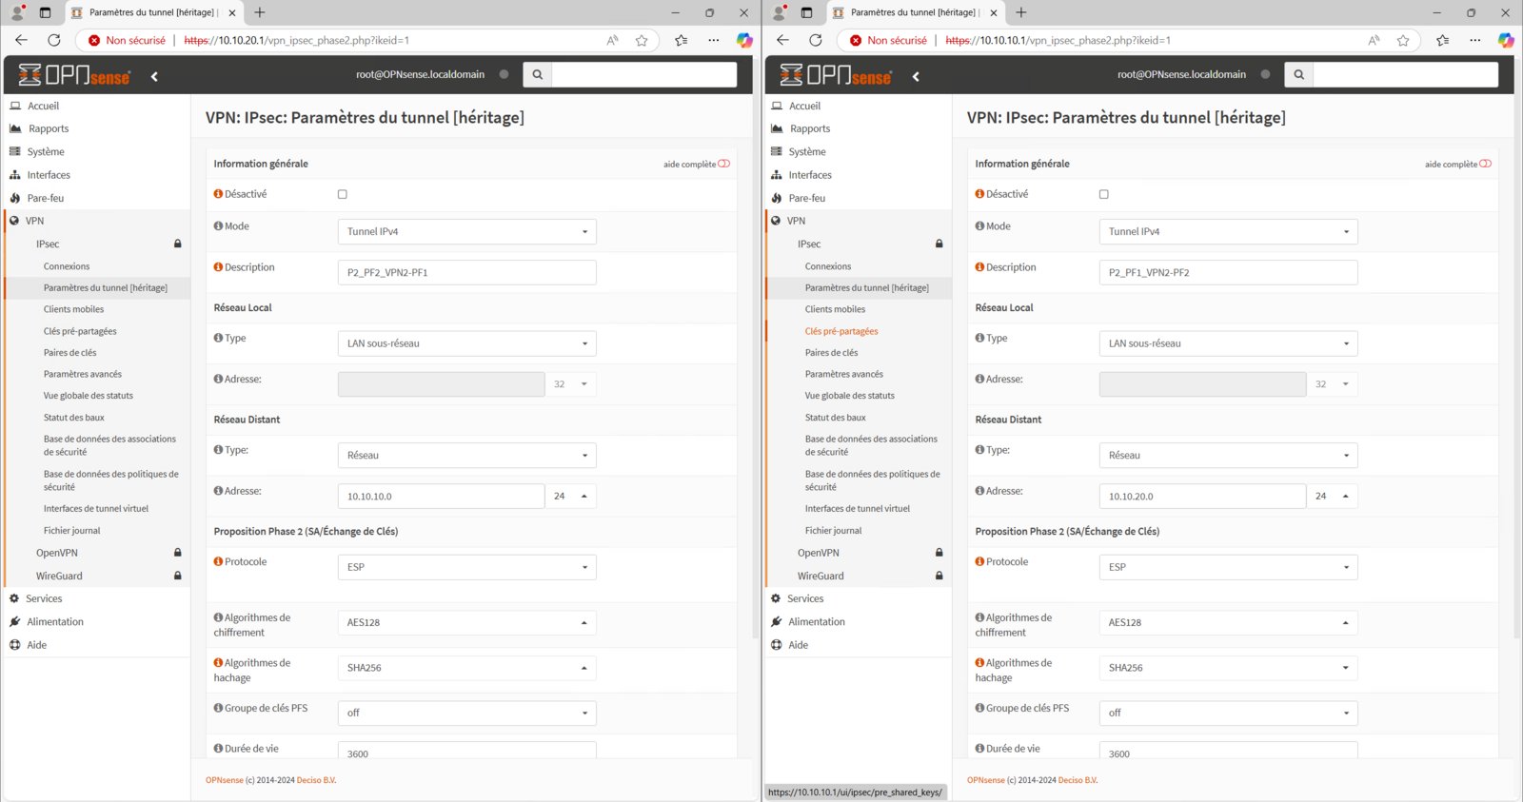Click the OPNsense footer link in the right window
This screenshot has width=1523, height=802.
(x=985, y=780)
